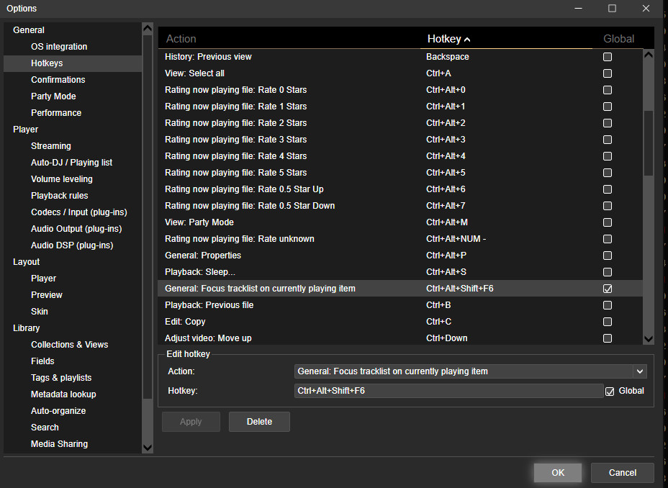This screenshot has height=488, width=668.
Task: Open the Action dropdown list
Action: (638, 371)
